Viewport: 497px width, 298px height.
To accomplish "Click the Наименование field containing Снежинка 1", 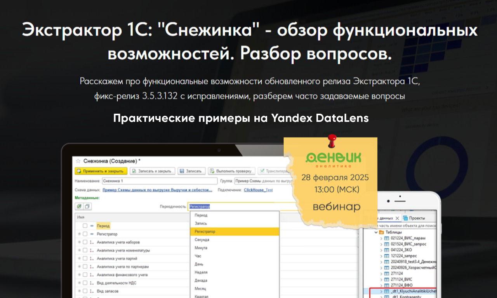I will [160, 181].
